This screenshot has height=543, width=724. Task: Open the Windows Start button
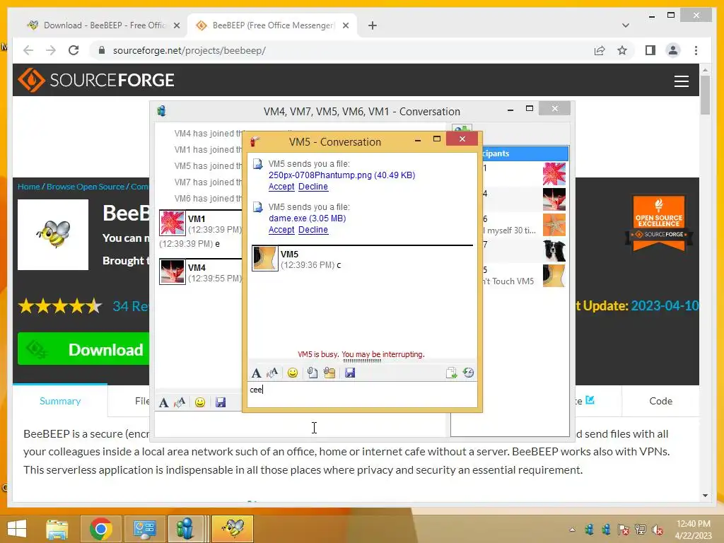pos(17,529)
